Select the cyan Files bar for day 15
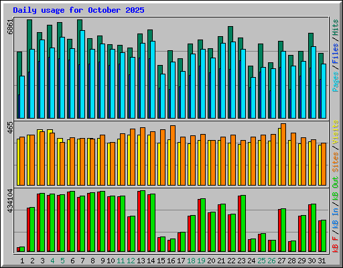Screen dimensions: 343x268 tap(163, 96)
